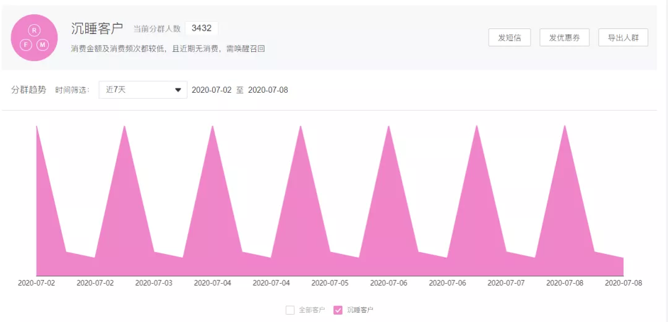The height and width of the screenshot is (322, 668).
Task: Click the 时间筛选 label
Action: pyautogui.click(x=72, y=90)
